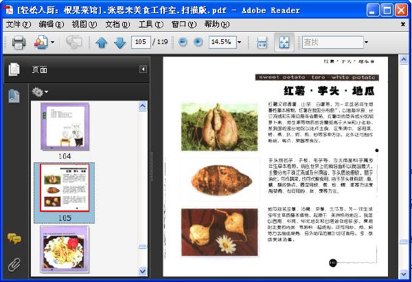Open the 视图(V) menu

(x=84, y=25)
